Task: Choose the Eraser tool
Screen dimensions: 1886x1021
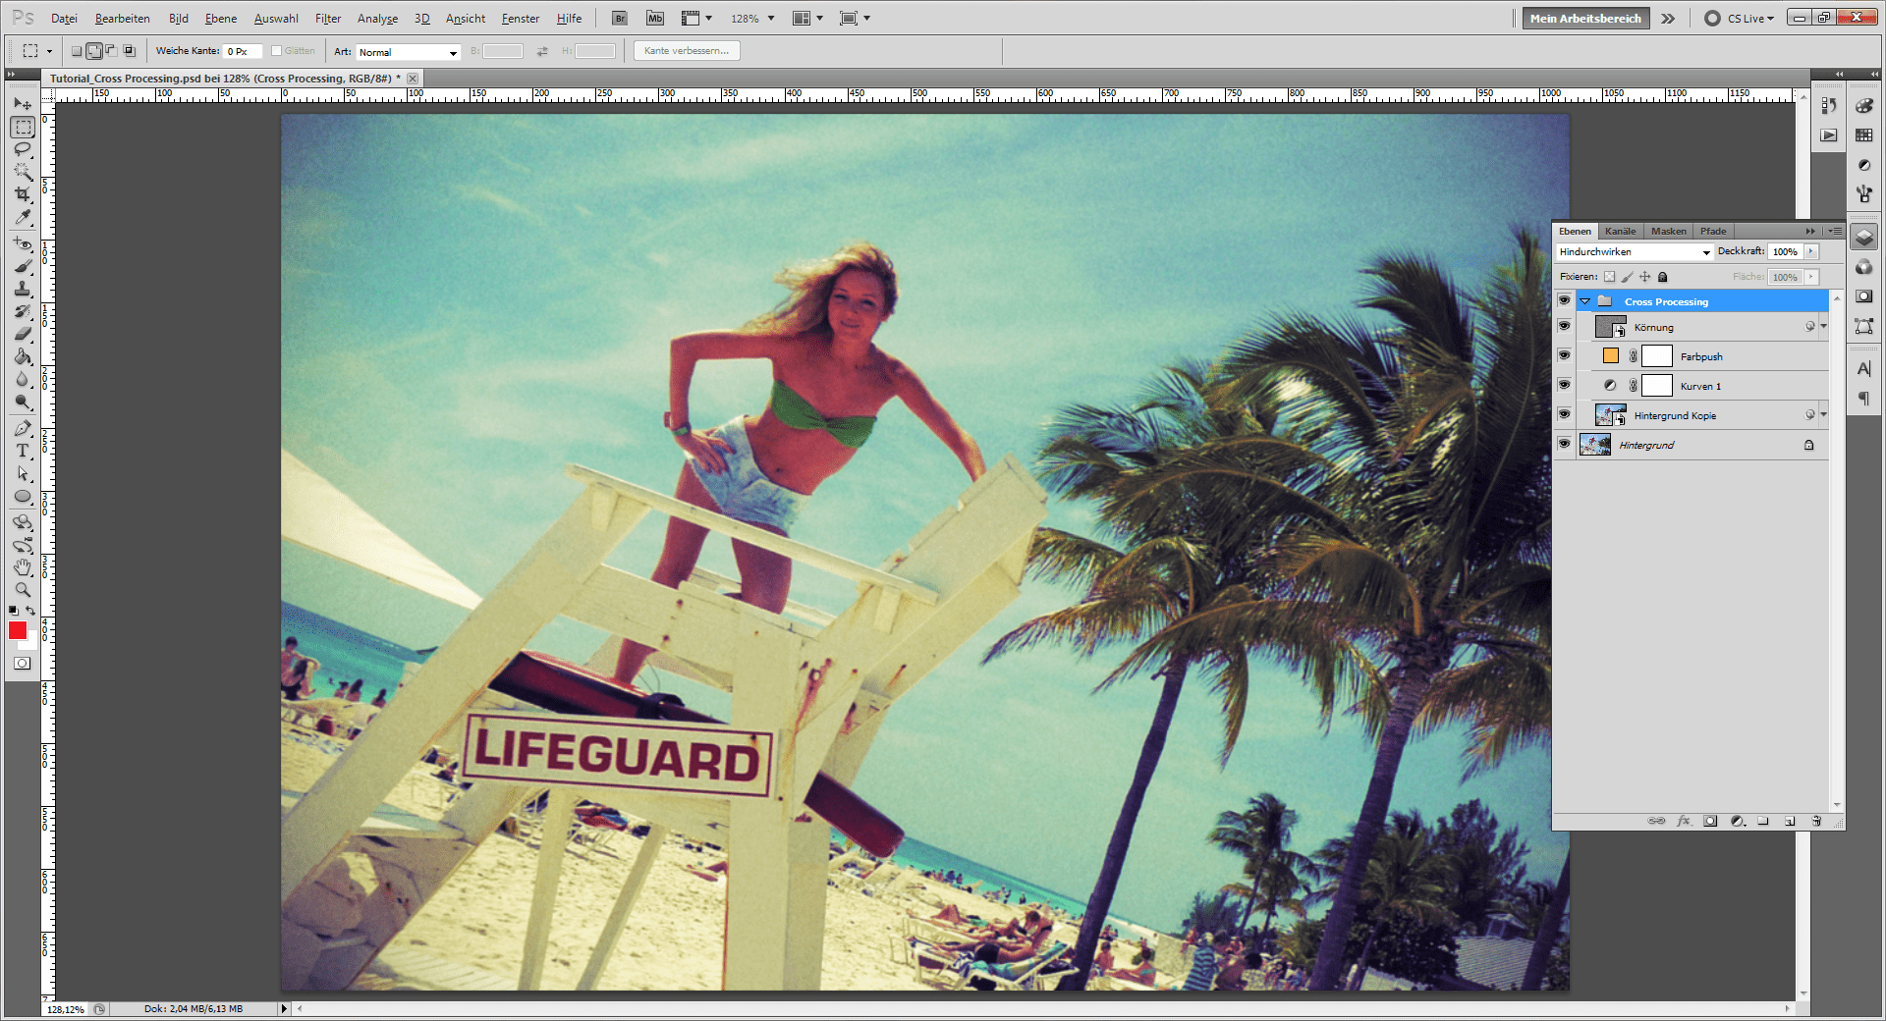Action: [x=23, y=334]
